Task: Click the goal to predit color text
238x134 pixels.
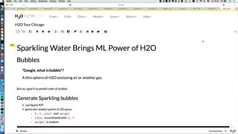Action: coord(42,89)
